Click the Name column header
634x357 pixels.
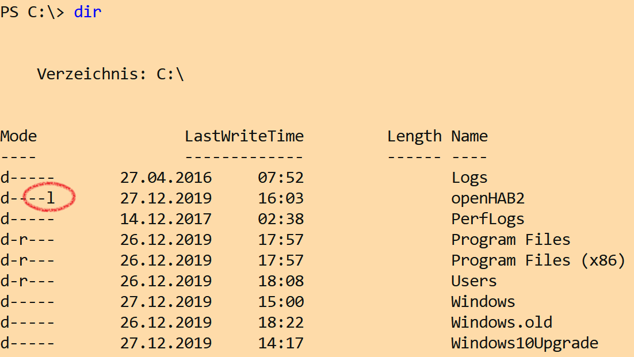coord(469,136)
